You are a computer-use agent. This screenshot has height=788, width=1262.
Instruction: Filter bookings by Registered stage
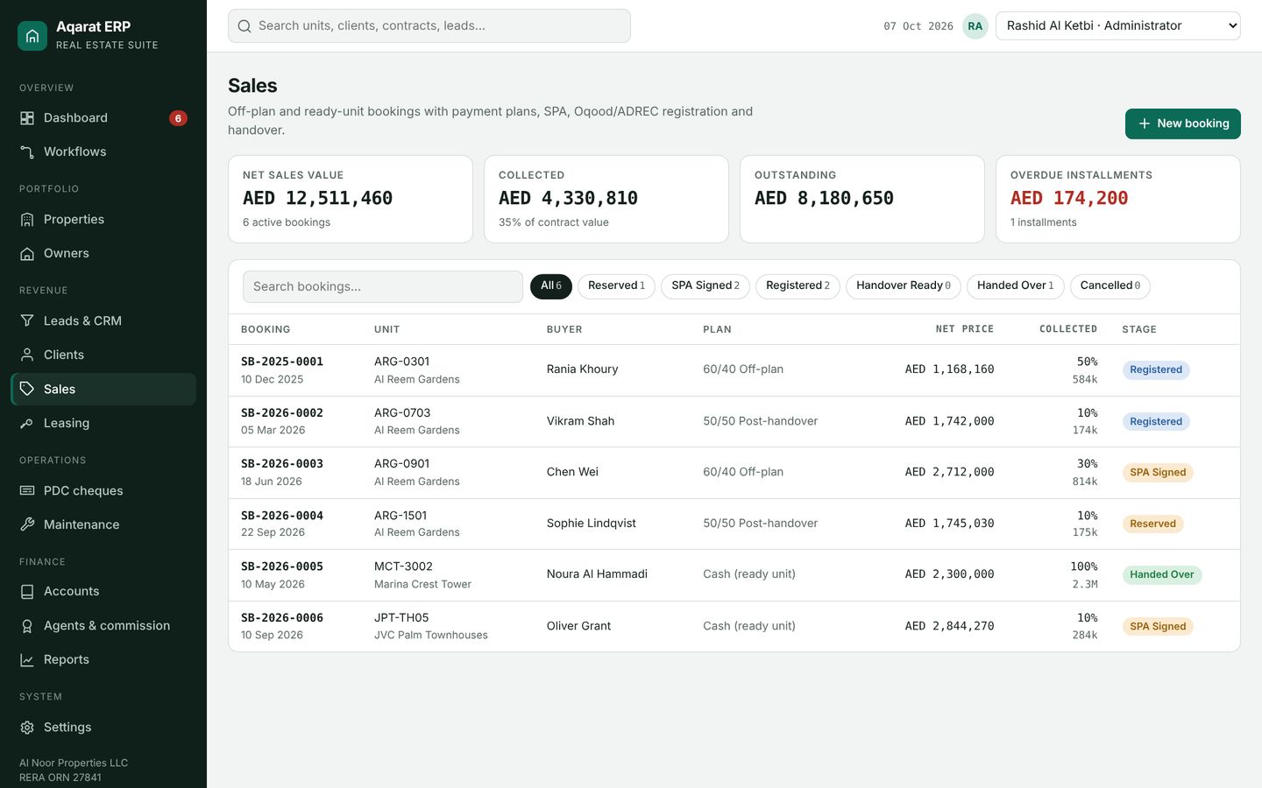[798, 286]
